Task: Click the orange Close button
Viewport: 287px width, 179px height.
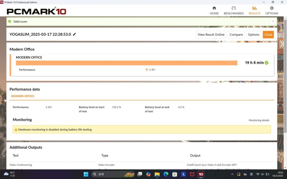Action: point(268,34)
